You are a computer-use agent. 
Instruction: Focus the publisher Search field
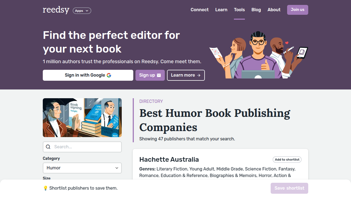(82, 147)
